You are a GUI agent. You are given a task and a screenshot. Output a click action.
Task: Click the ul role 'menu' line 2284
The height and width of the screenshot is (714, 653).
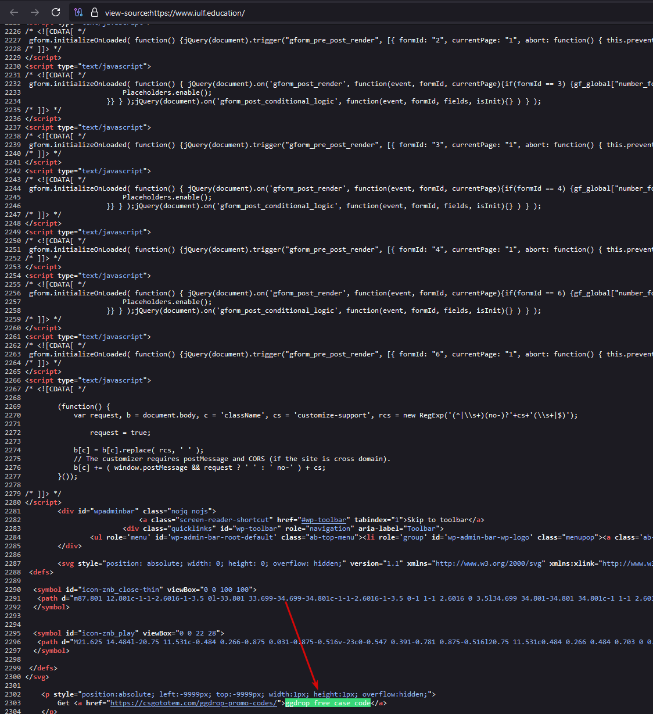(x=371, y=537)
